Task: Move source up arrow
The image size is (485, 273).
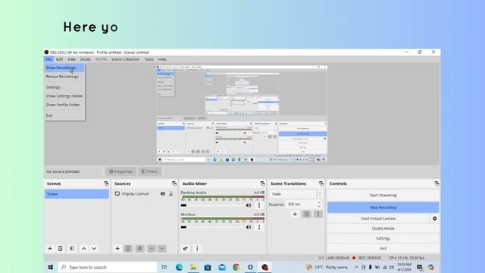Action: click(152, 249)
